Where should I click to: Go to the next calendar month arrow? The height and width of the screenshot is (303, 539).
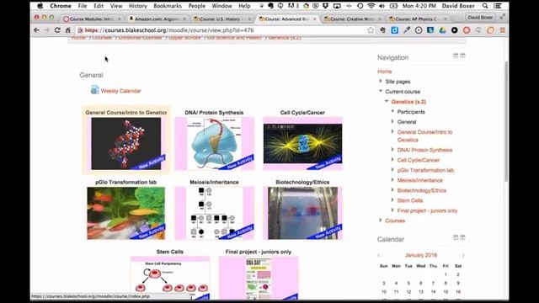pos(463,255)
